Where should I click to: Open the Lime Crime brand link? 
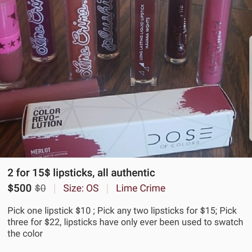point(141,188)
